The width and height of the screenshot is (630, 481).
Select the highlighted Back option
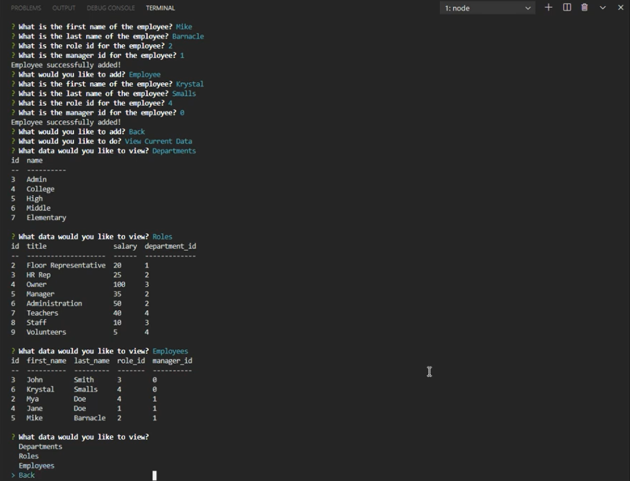[x=27, y=475]
